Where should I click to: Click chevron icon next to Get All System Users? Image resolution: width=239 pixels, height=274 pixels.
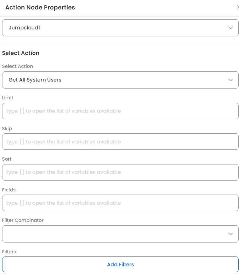231,80
